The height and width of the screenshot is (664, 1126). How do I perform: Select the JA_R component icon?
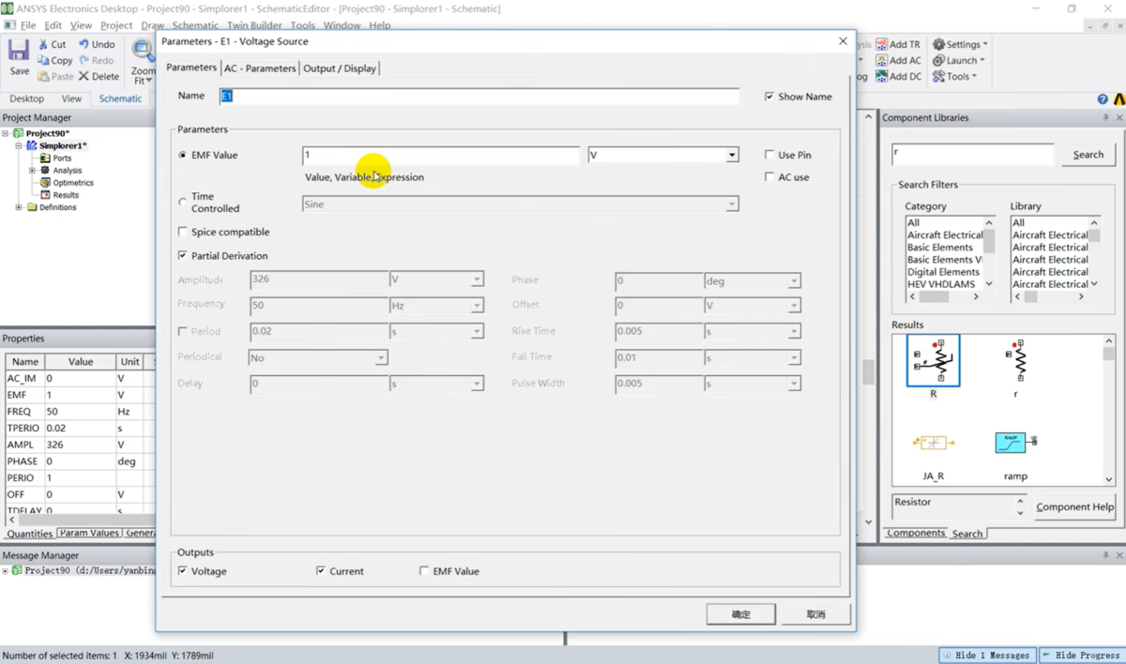[933, 443]
